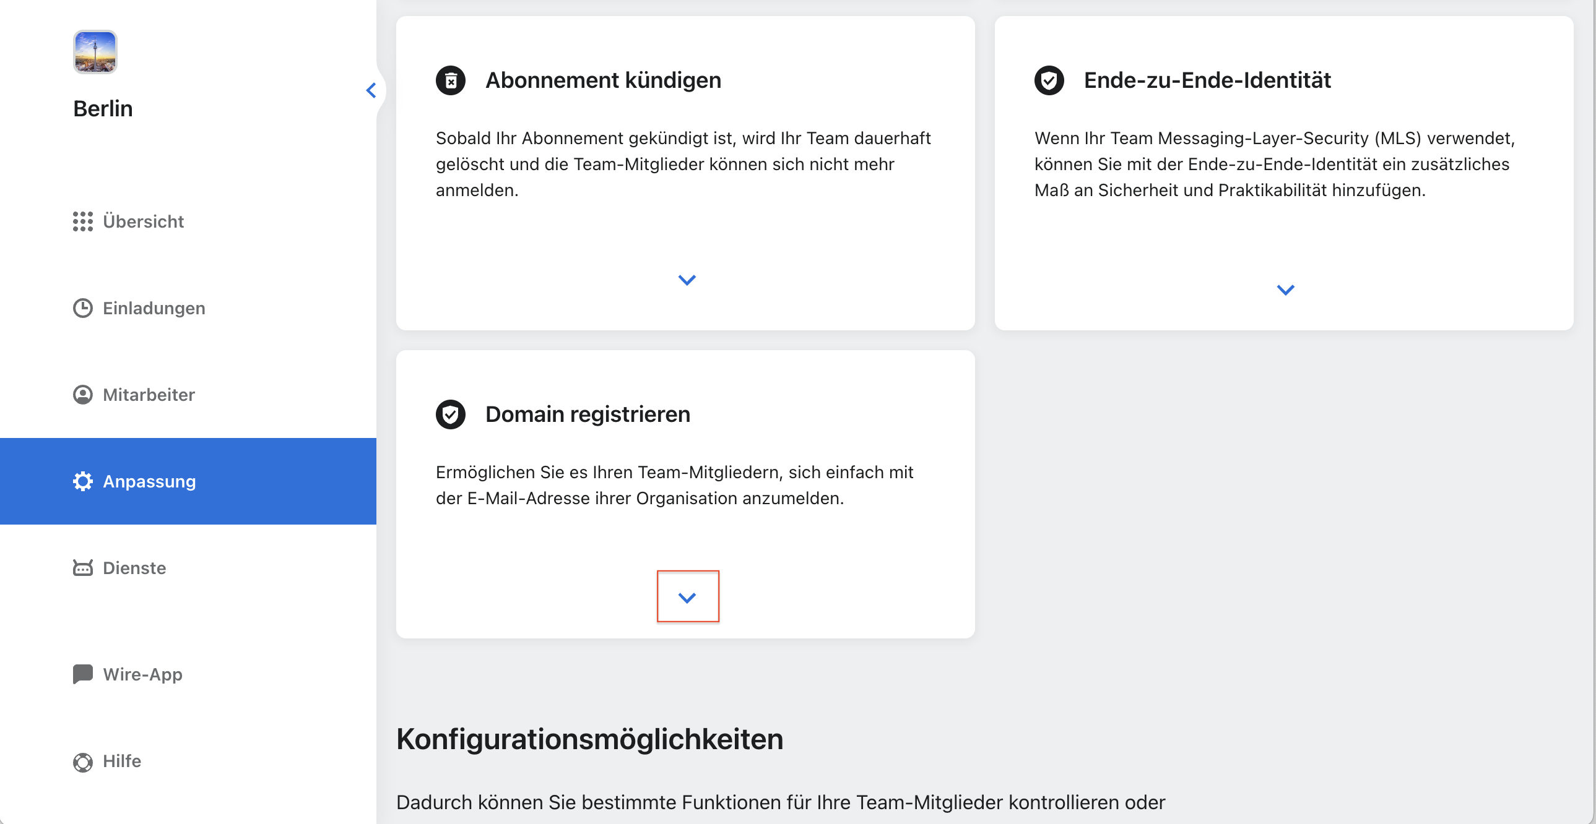Click the trash icon beside Abonnement kündigen
The height and width of the screenshot is (824, 1596).
[451, 80]
